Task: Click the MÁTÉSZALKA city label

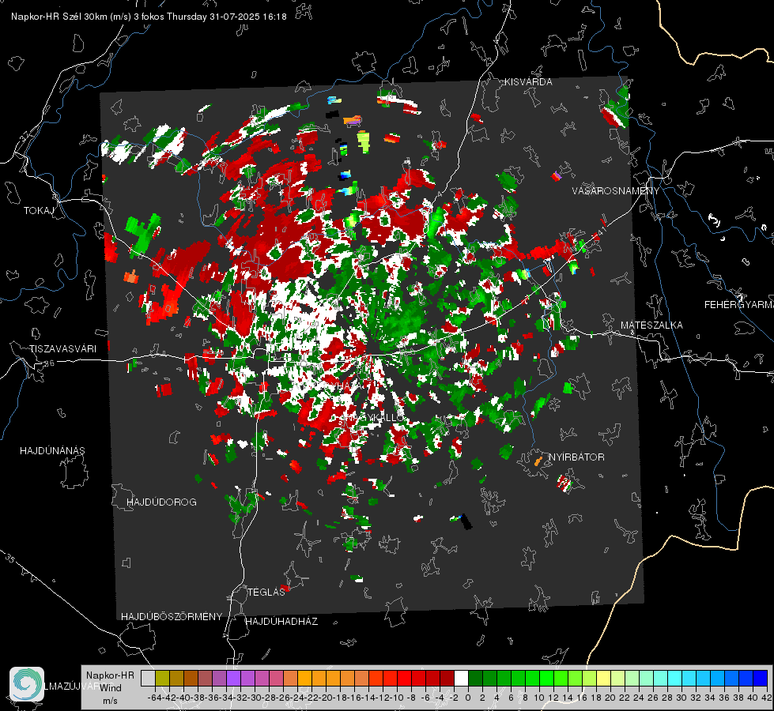Action: (651, 325)
